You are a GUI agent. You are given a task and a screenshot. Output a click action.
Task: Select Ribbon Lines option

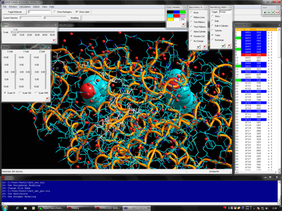point(192,17)
